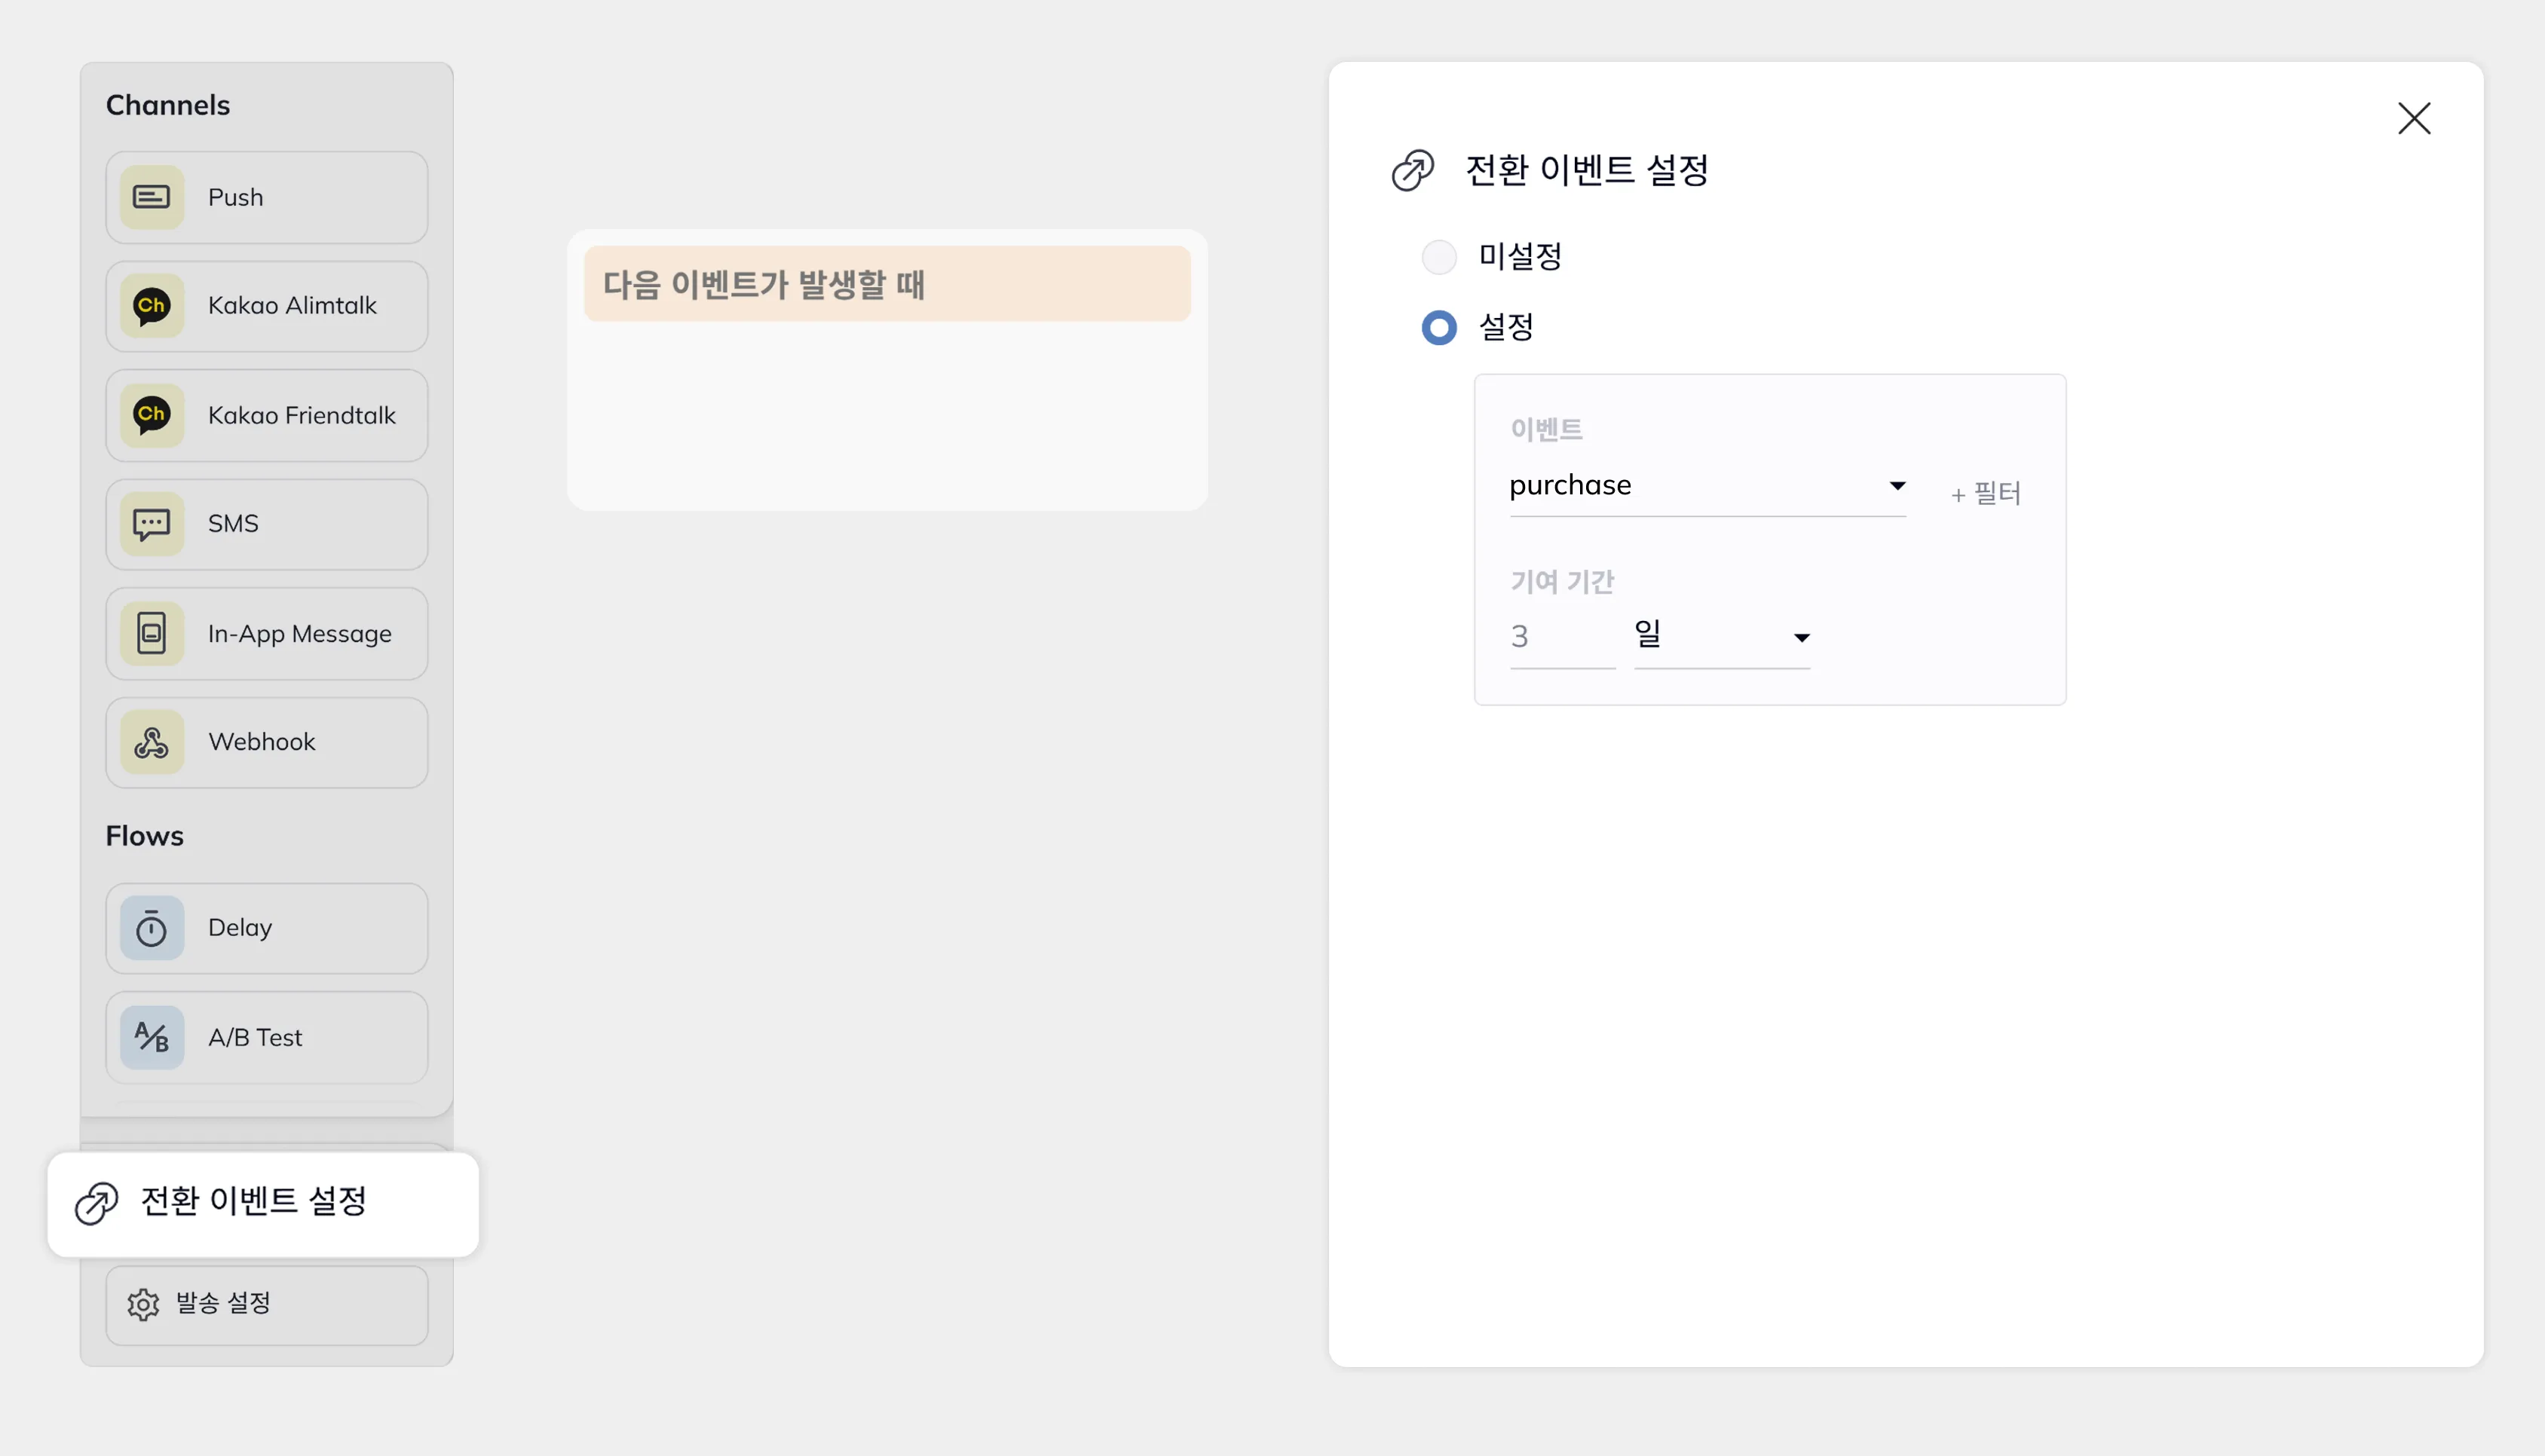Screen dimensions: 2545x1456
Task: Click the + 필터 button
Action: [x=1986, y=493]
